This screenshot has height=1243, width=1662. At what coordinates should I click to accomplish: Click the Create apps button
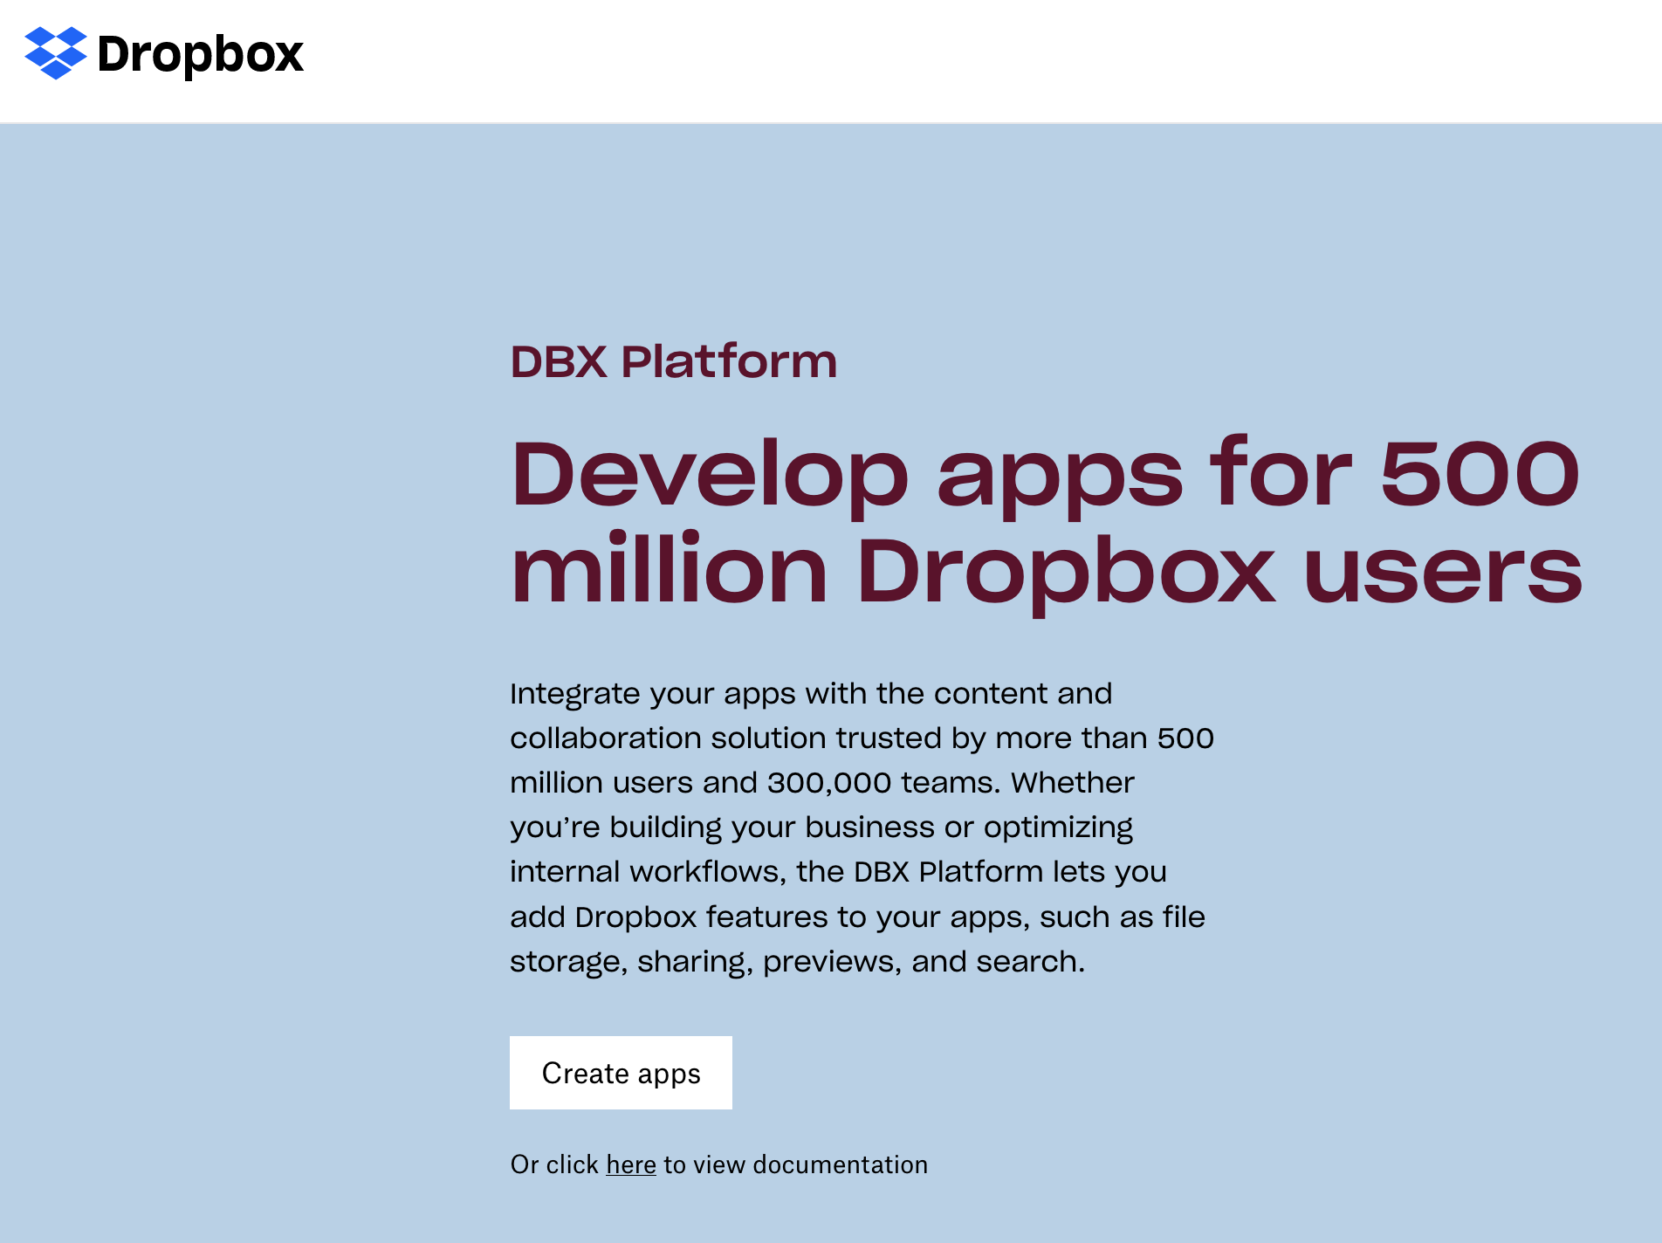621,1073
